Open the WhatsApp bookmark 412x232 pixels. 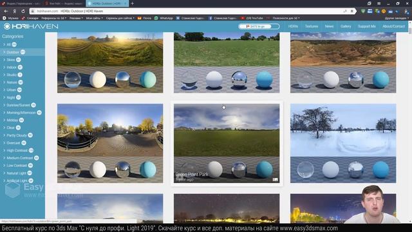point(164,18)
